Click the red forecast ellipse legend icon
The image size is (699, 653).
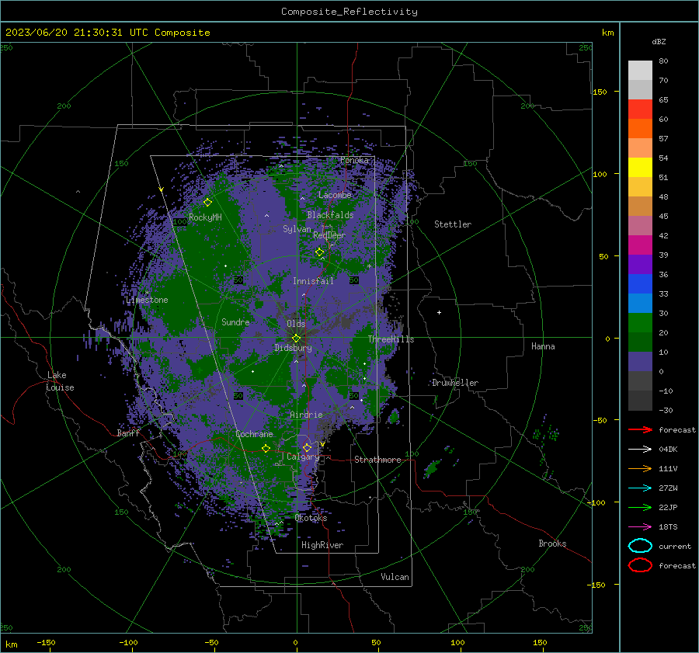[640, 565]
